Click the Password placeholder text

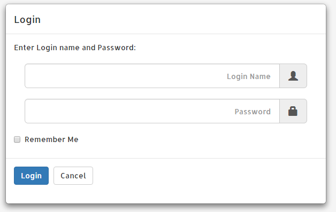click(x=253, y=112)
